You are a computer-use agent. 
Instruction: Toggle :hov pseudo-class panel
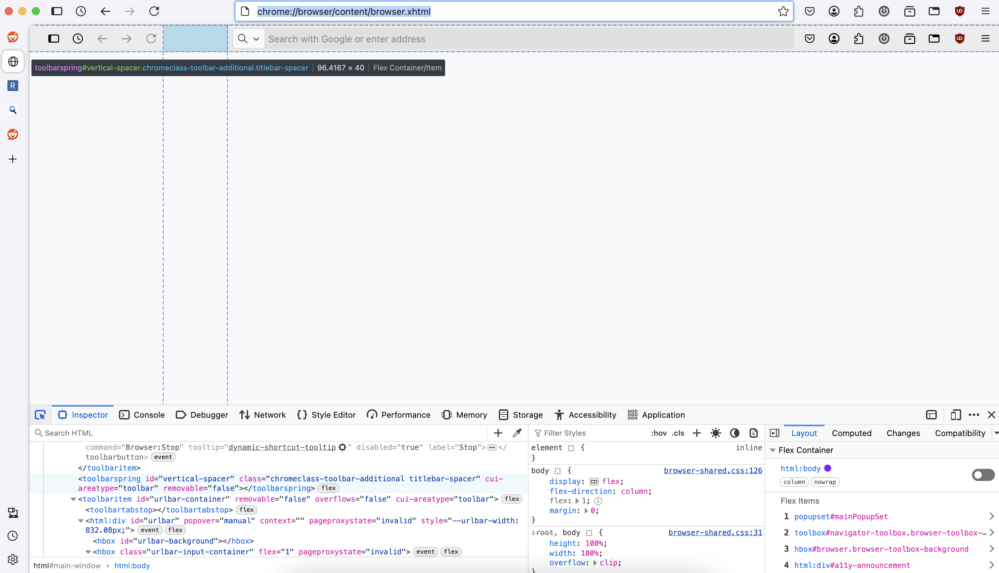tap(659, 433)
